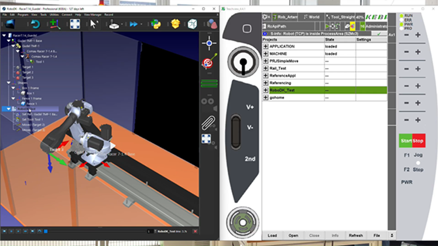Click the joystick Move tool icon

[114, 24]
